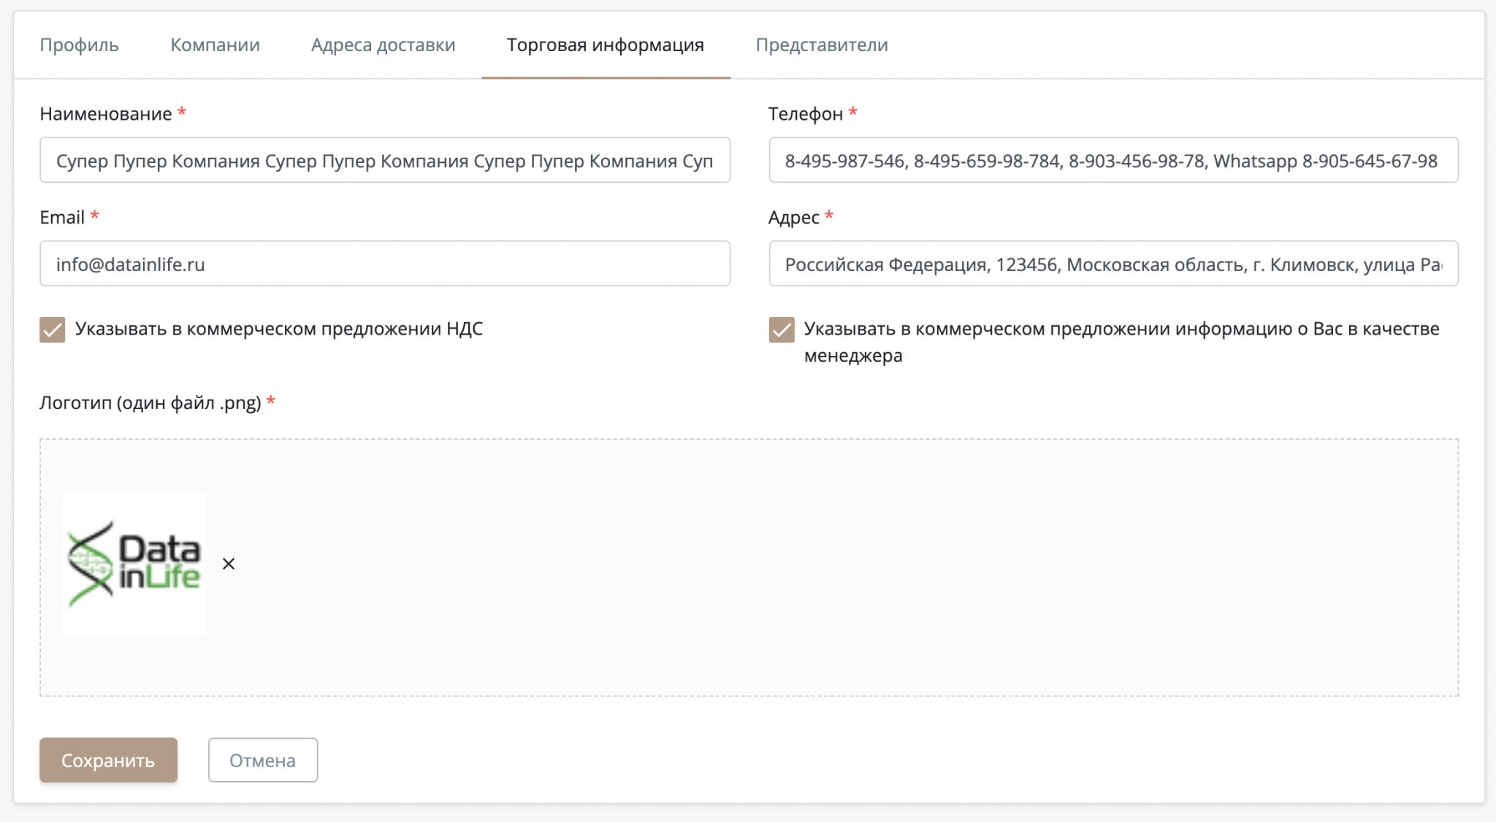Click the Наименование field label
1496x822 pixels.
tap(106, 114)
